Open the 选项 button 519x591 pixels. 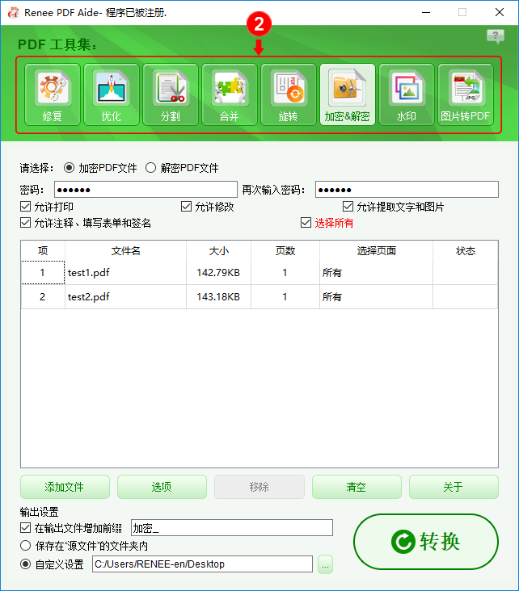click(162, 487)
